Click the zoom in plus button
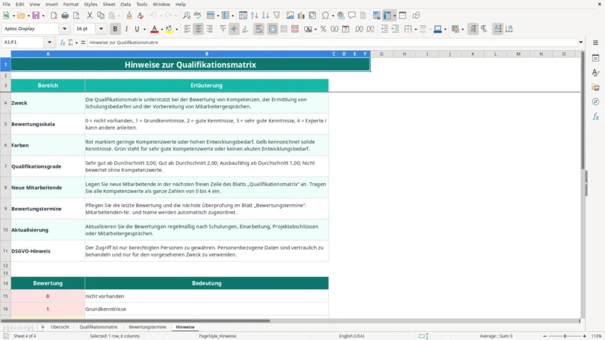This screenshot has height=340, width=605. pos(584,336)
